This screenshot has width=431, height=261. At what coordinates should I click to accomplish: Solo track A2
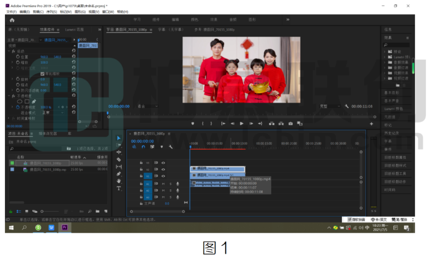[x=171, y=191]
